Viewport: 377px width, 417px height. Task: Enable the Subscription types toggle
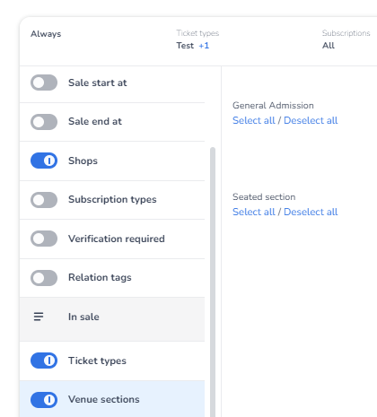click(x=44, y=200)
